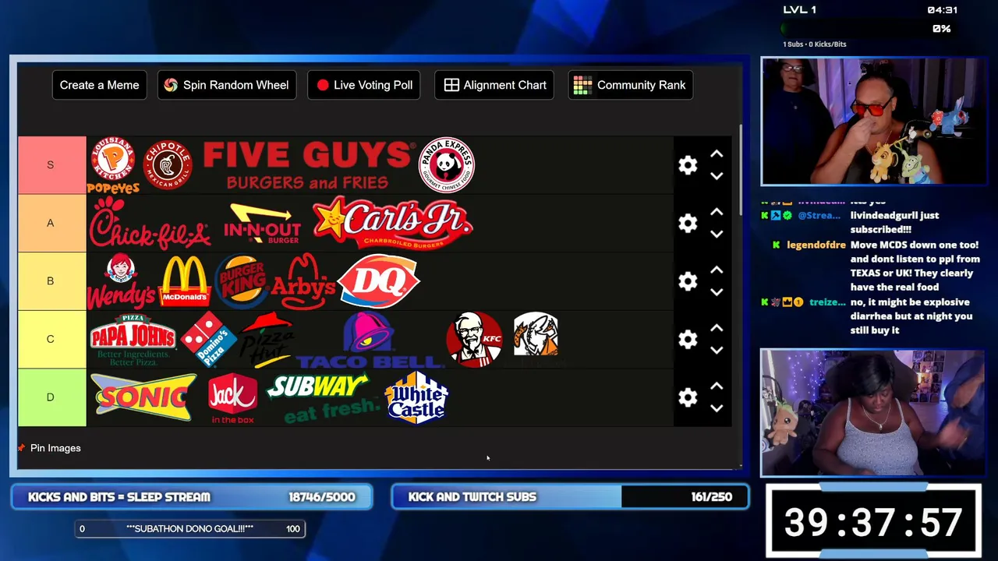Select the Wendy's logo in B tier
Viewport: 998px width, 561px height.
tap(121, 281)
